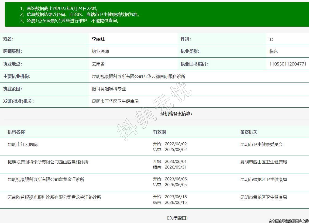Click the 多机构备案信息 section heading
This screenshot has height=223, width=309.
click(x=177, y=114)
